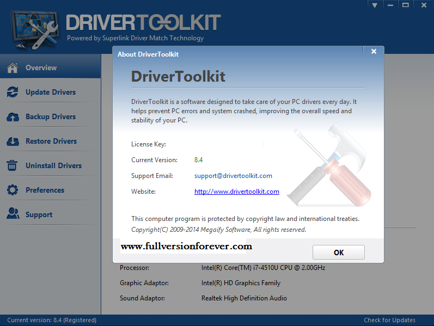Click the About DriverToolkit title text
The image size is (434, 326).
click(148, 54)
